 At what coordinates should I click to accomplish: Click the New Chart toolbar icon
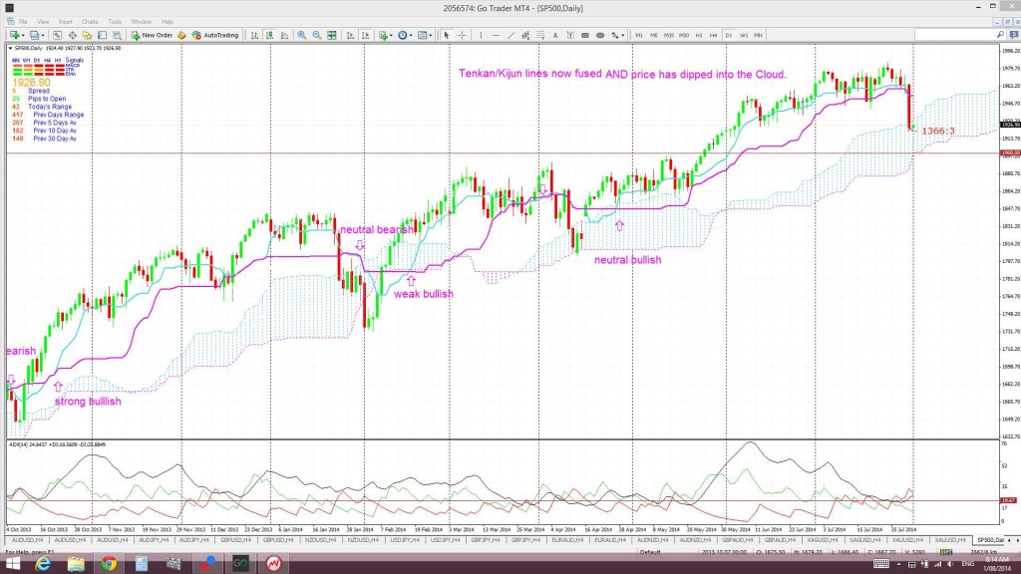point(14,35)
